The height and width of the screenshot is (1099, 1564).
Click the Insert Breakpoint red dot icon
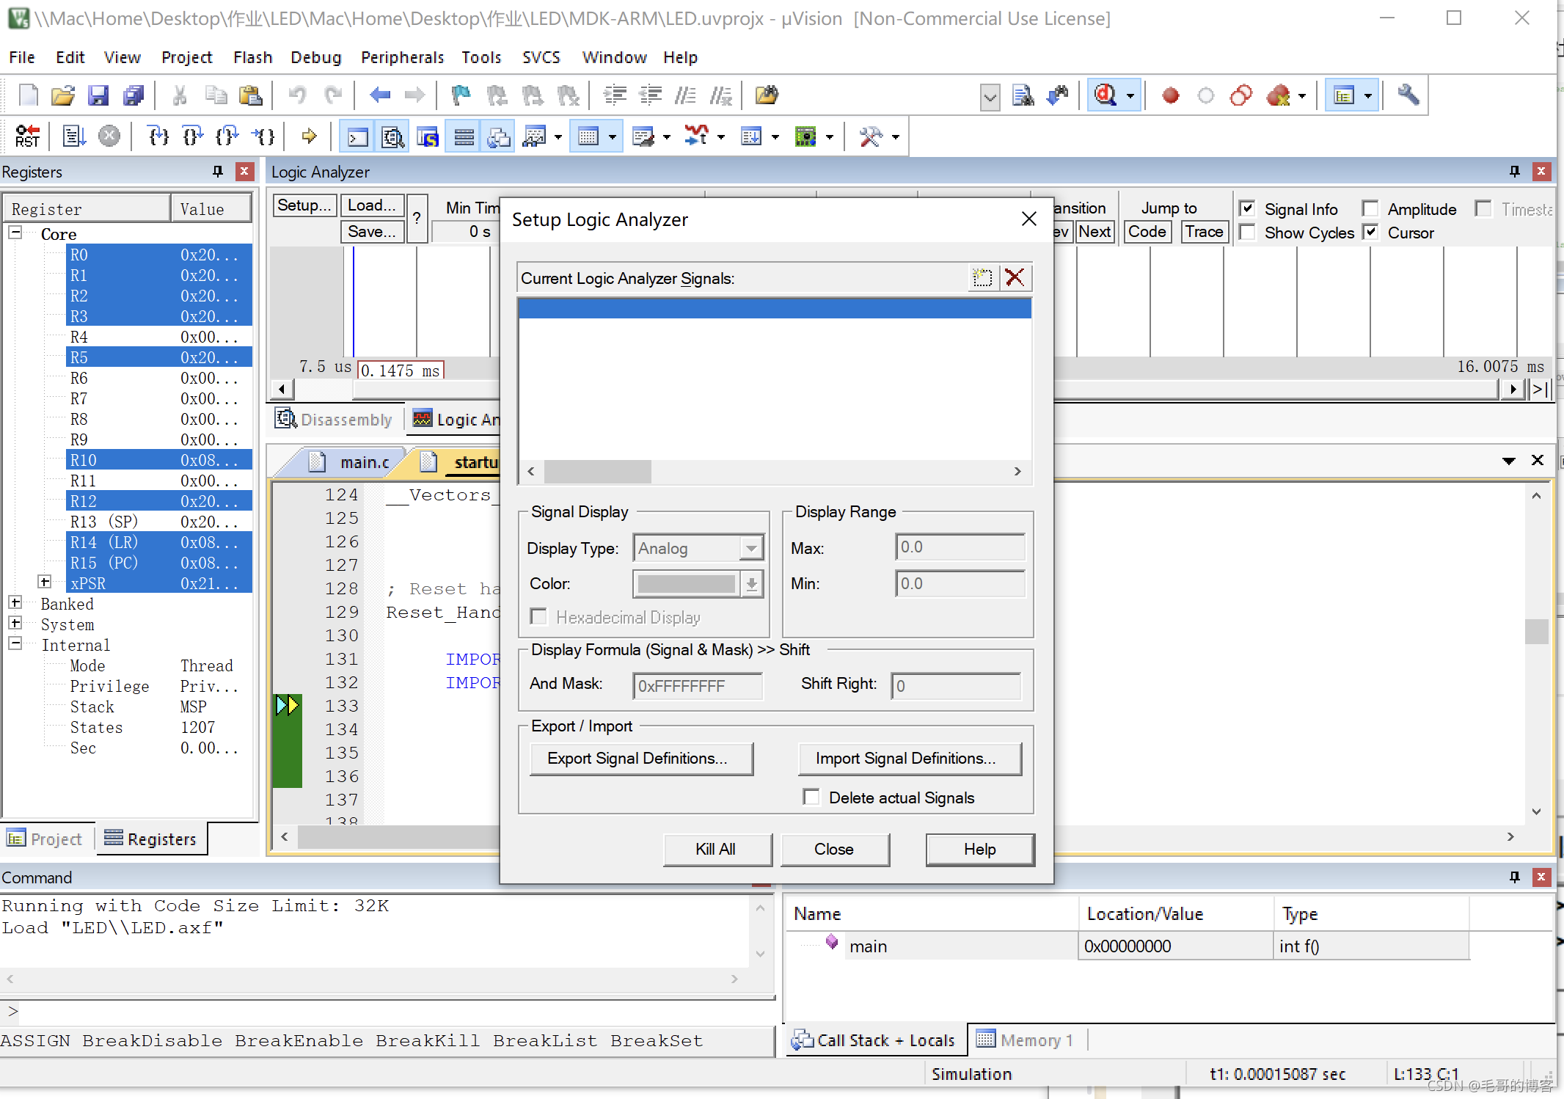click(x=1170, y=95)
